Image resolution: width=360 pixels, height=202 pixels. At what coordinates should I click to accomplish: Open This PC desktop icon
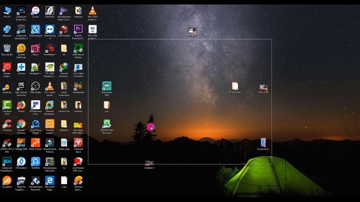7,12
